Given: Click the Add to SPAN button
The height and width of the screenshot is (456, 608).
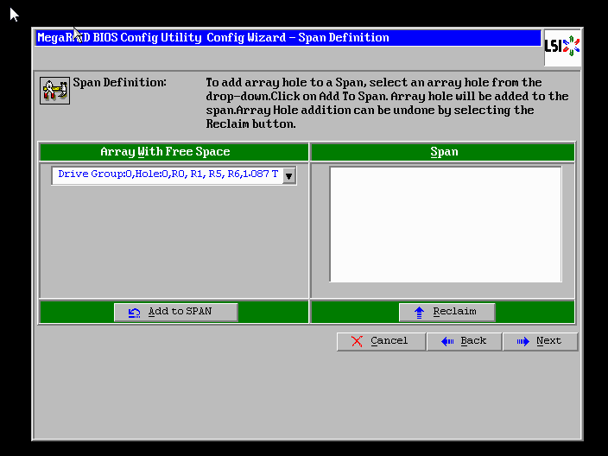Looking at the screenshot, I should [175, 312].
